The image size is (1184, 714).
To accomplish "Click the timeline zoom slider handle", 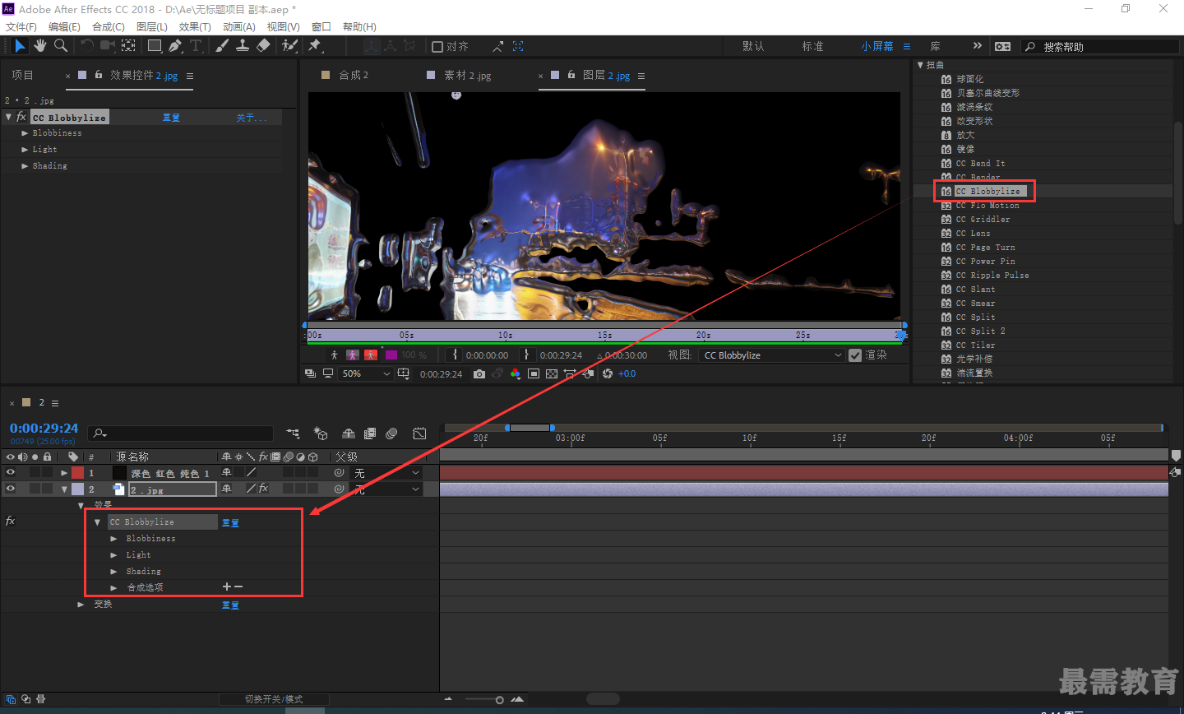I will click(499, 700).
